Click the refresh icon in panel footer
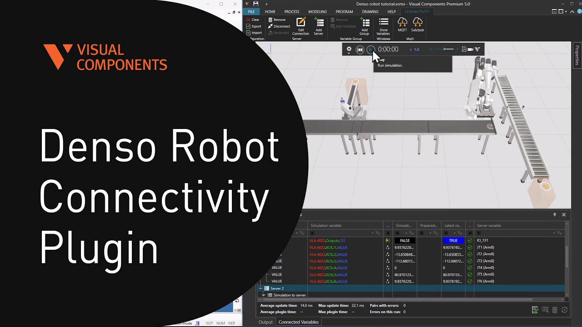 tap(564, 310)
